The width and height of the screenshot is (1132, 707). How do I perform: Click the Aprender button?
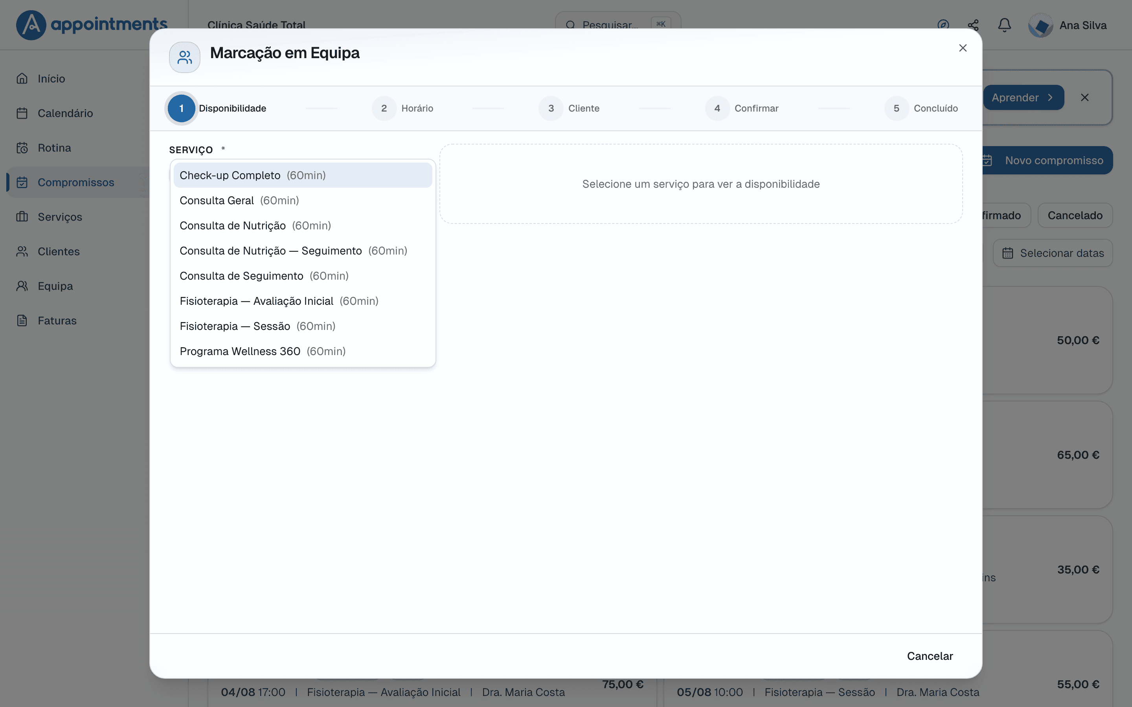(1024, 97)
